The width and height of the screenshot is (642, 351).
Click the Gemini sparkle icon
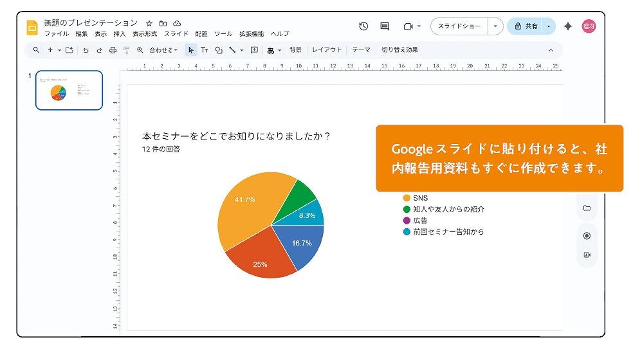click(x=567, y=26)
